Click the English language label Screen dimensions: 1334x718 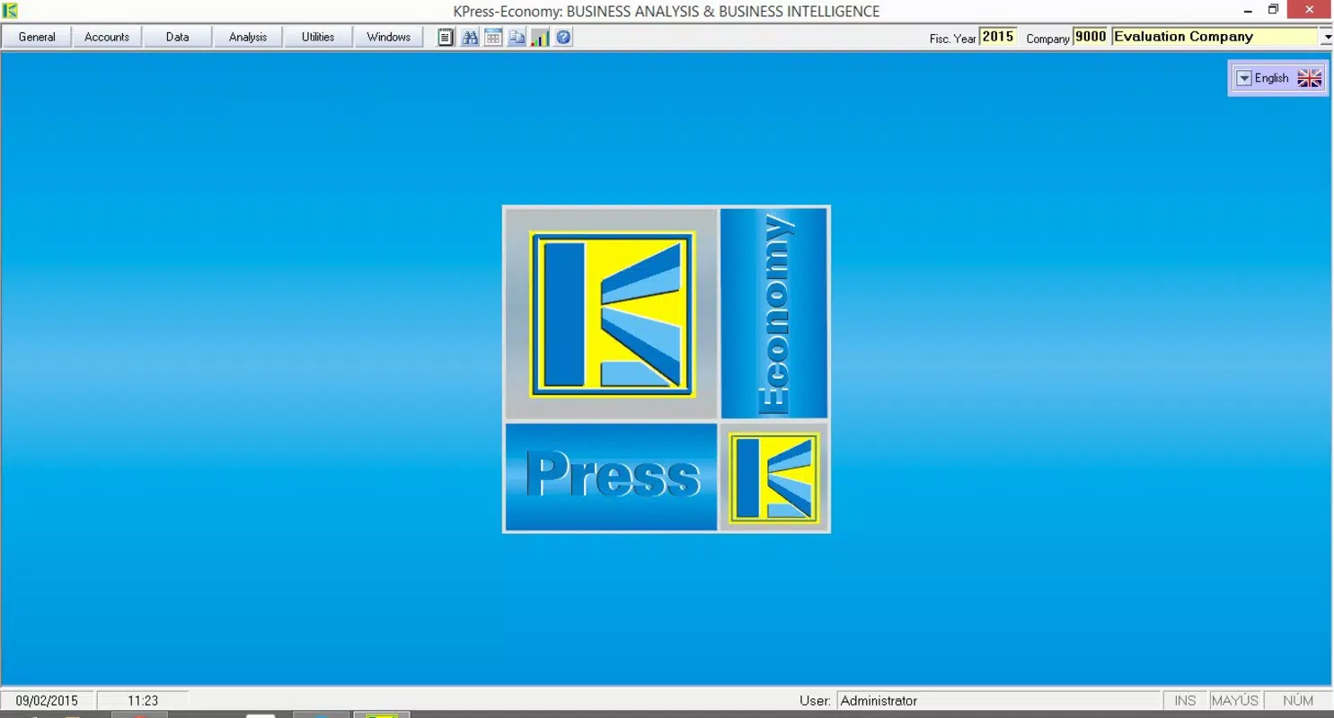tap(1271, 78)
